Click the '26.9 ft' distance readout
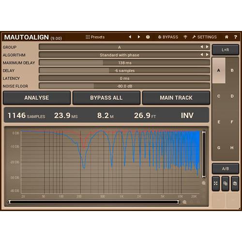The image size is (242, 242). 145,116
